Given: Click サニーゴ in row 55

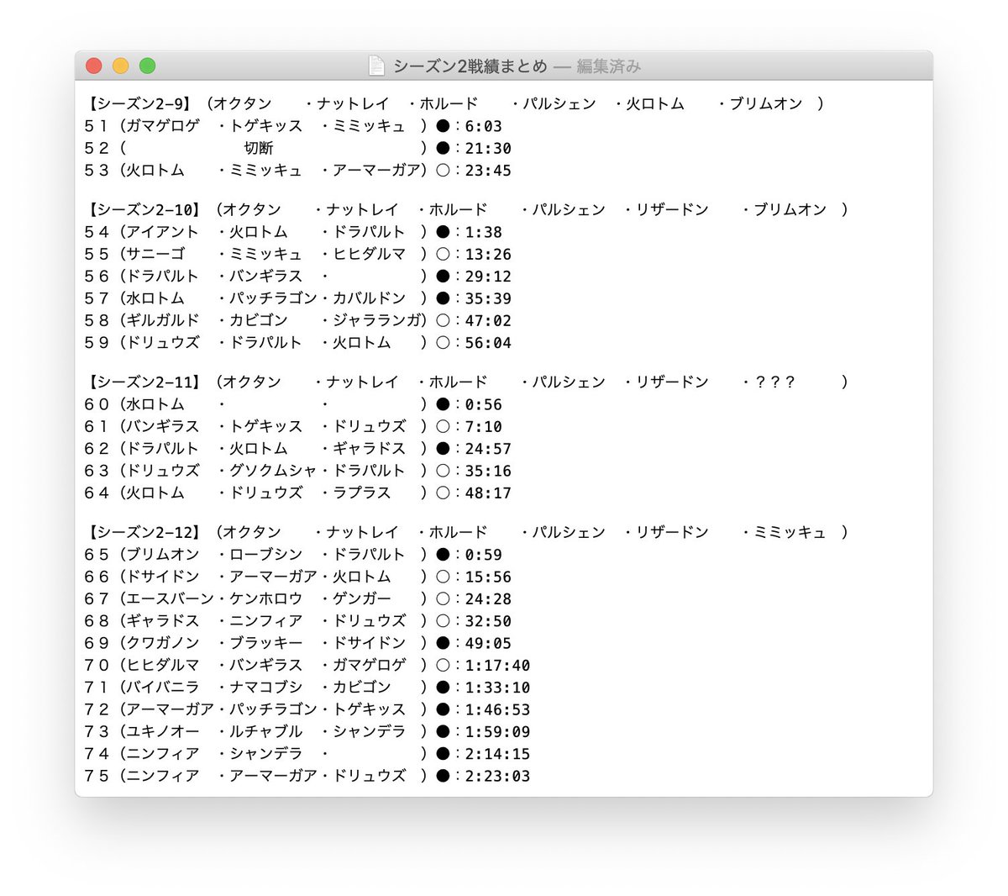Looking at the screenshot, I should (155, 254).
